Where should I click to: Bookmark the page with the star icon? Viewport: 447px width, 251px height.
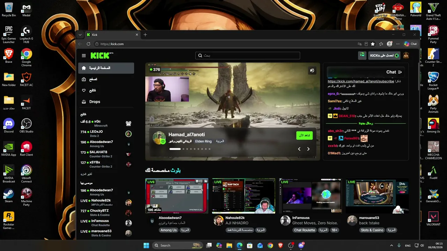pyautogui.click(x=373, y=44)
